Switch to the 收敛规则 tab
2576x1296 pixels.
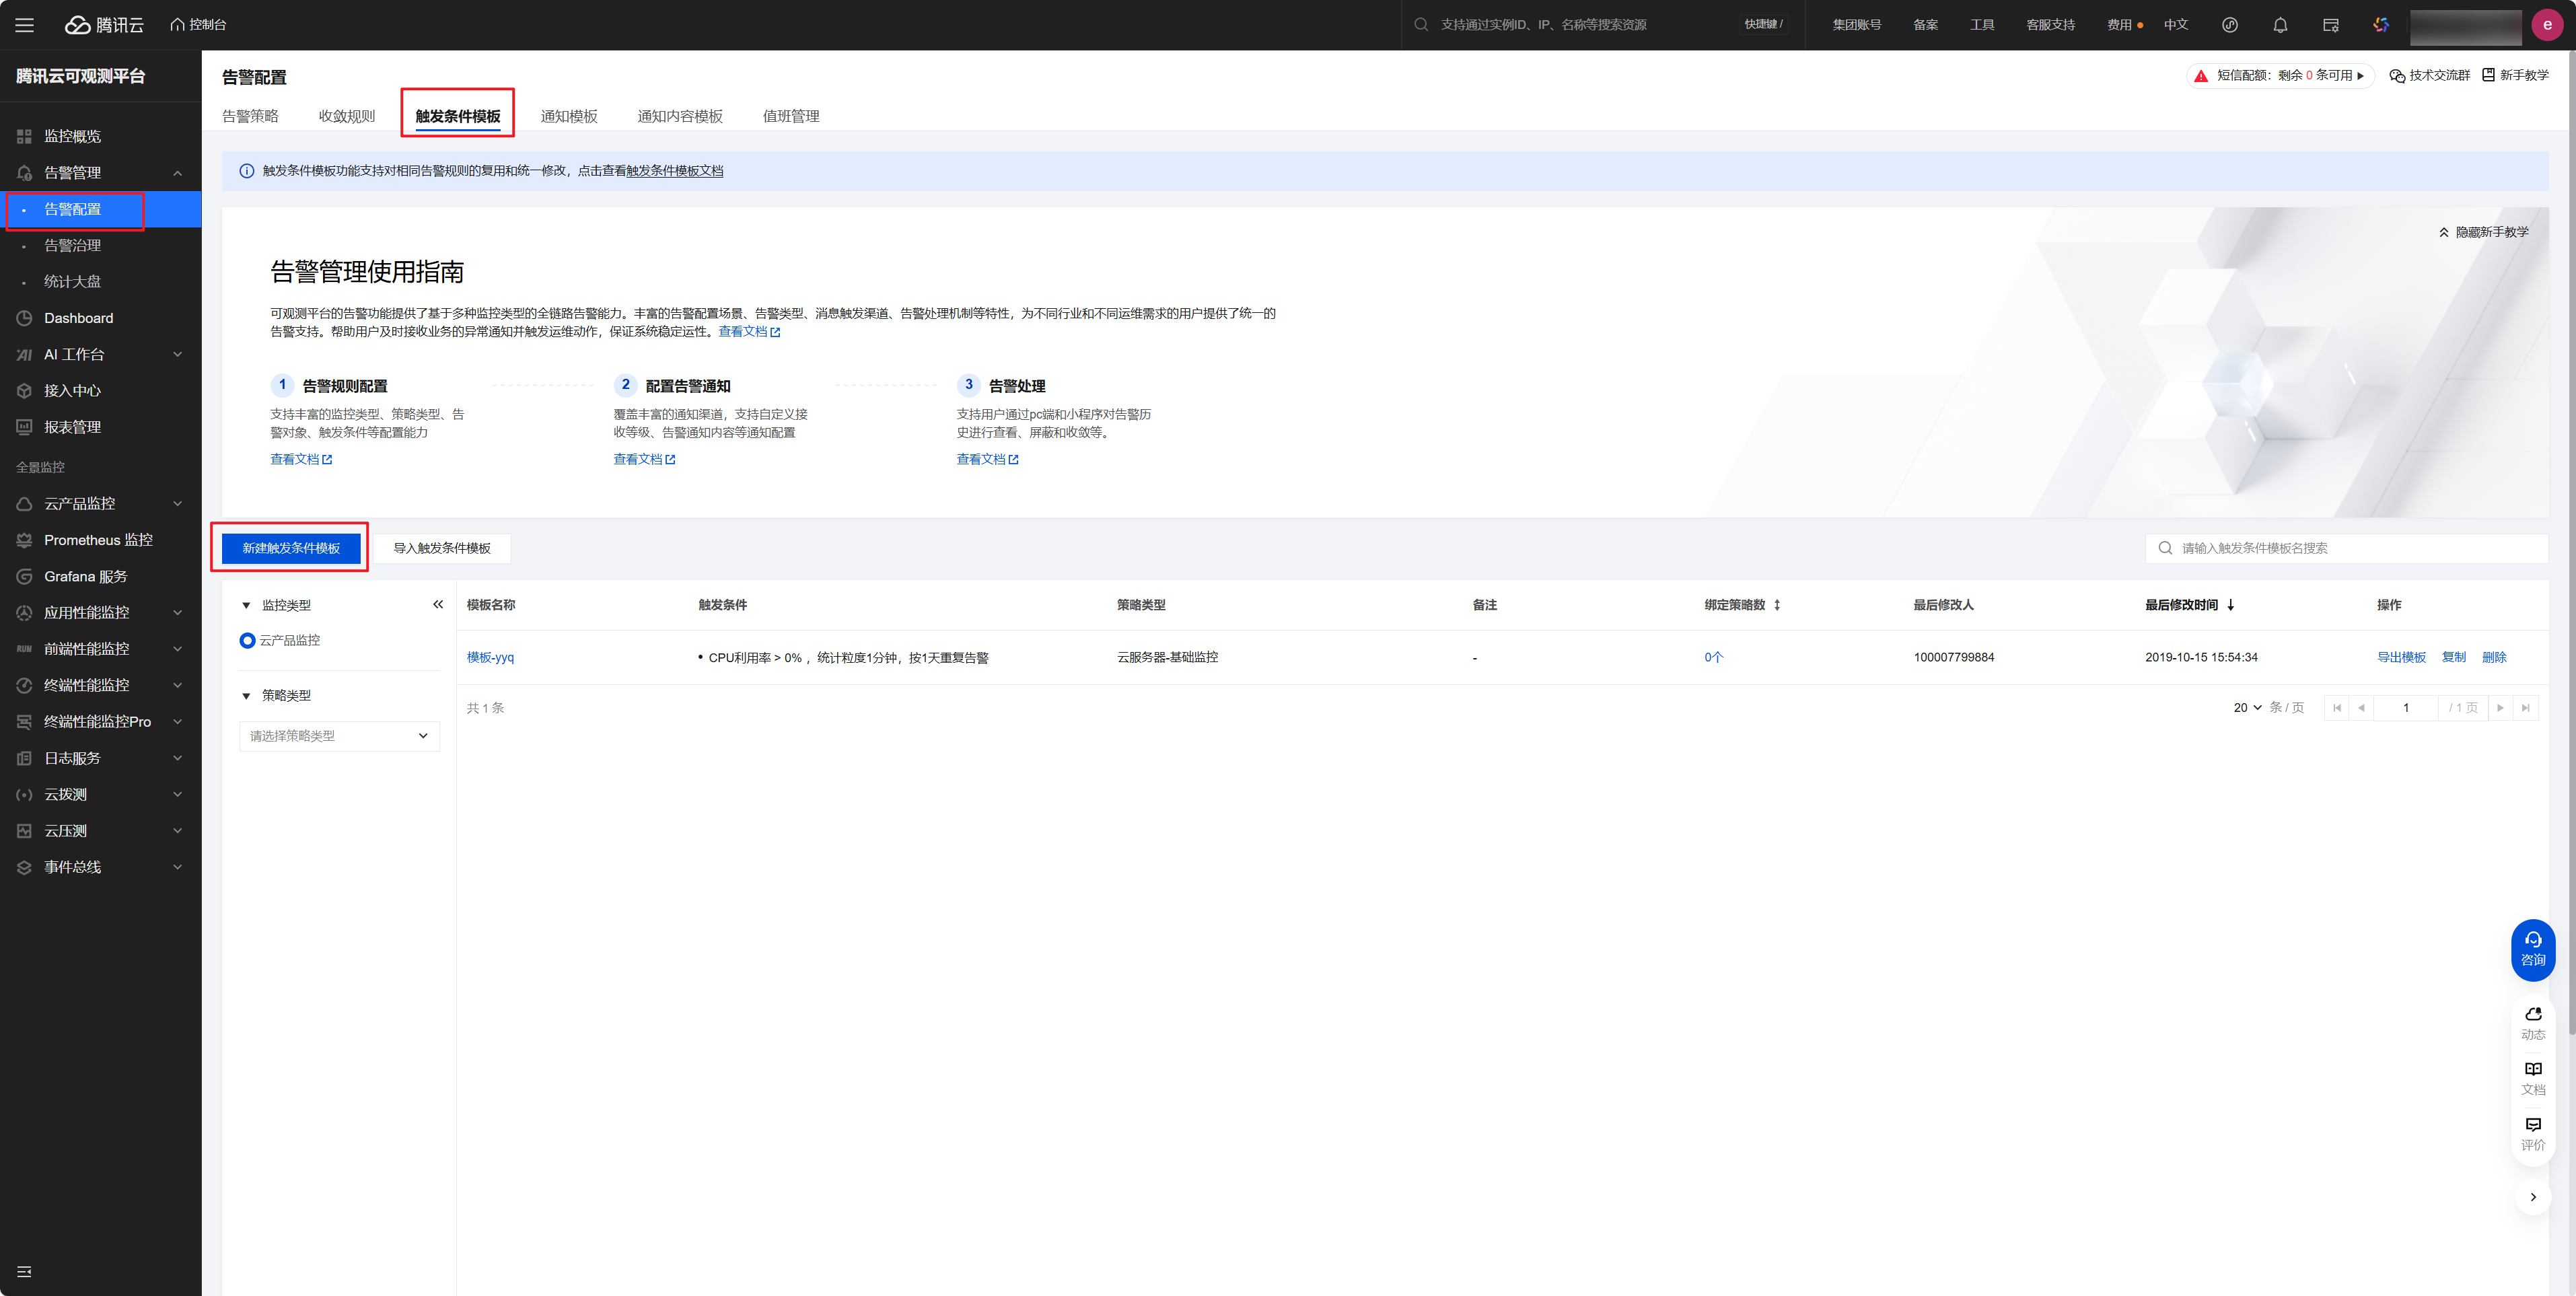[x=346, y=116]
